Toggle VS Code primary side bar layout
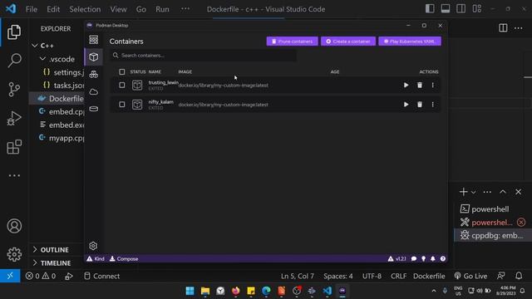The image size is (532, 299). [x=430, y=9]
